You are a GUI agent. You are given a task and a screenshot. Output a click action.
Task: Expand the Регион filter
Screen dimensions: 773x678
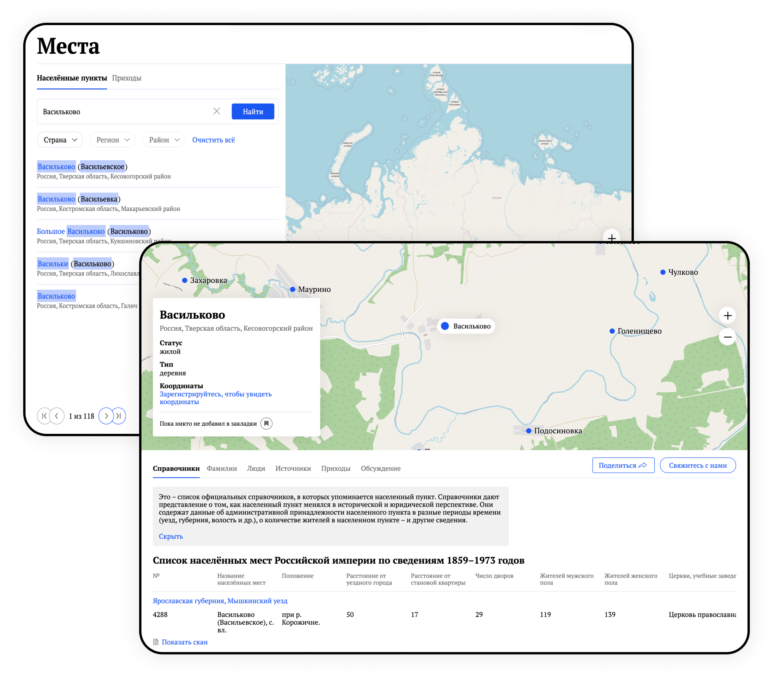click(112, 139)
